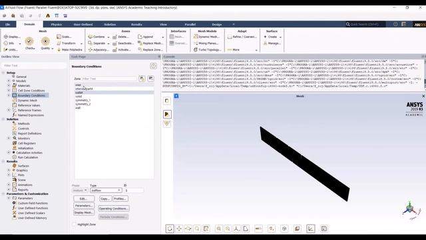The width and height of the screenshot is (426, 240).
Task: Open Reference Values in outline tree
Action: 29,105
